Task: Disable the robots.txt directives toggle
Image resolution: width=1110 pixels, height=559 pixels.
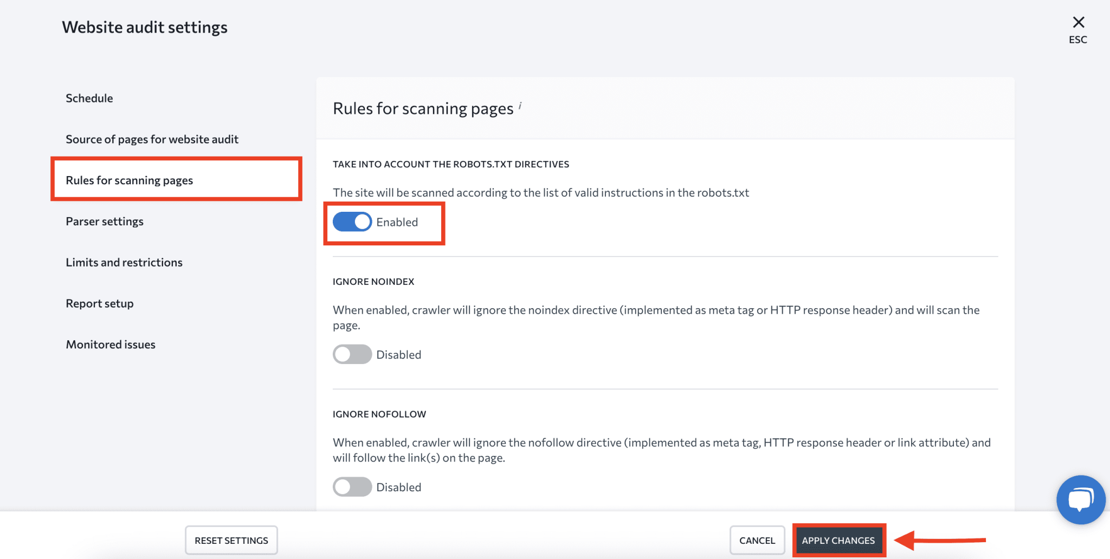Action: [x=352, y=222]
